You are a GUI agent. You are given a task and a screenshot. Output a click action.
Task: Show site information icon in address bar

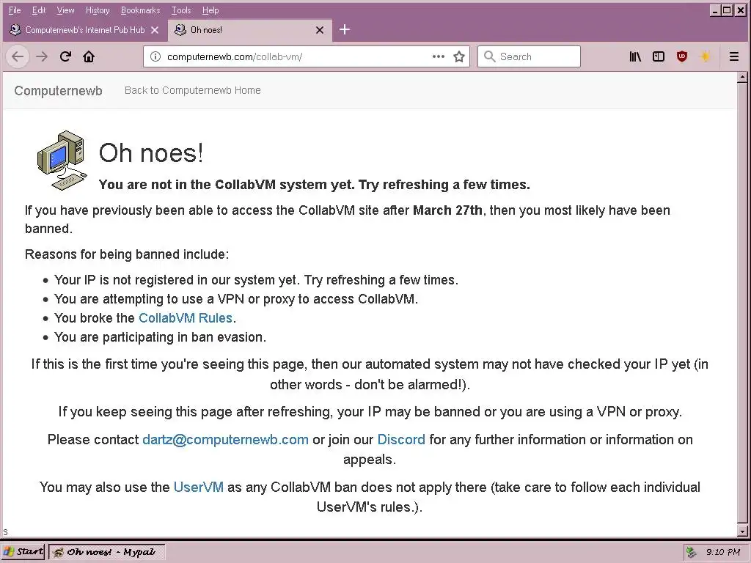click(155, 56)
